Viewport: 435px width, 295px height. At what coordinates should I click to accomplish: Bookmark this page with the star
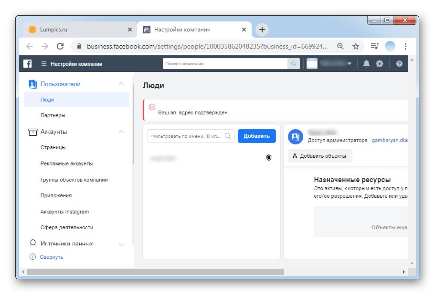click(356, 46)
